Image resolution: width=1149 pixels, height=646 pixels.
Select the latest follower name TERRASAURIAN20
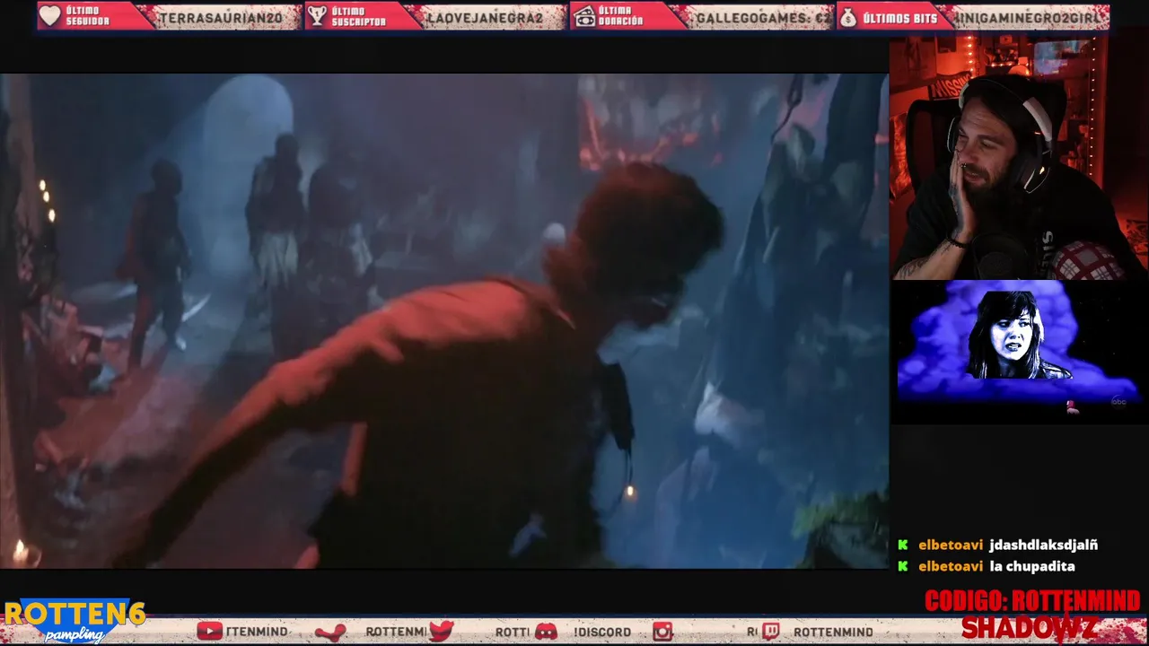coord(221,18)
